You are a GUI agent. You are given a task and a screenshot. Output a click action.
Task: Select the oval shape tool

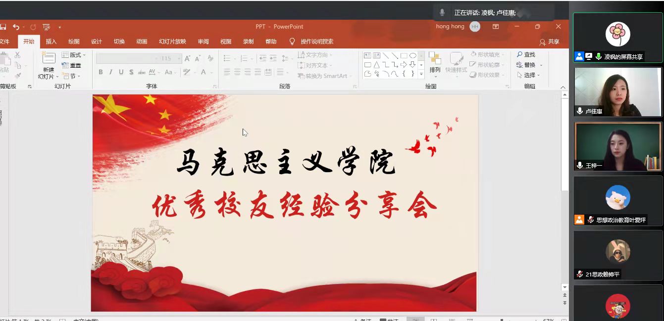point(413,56)
